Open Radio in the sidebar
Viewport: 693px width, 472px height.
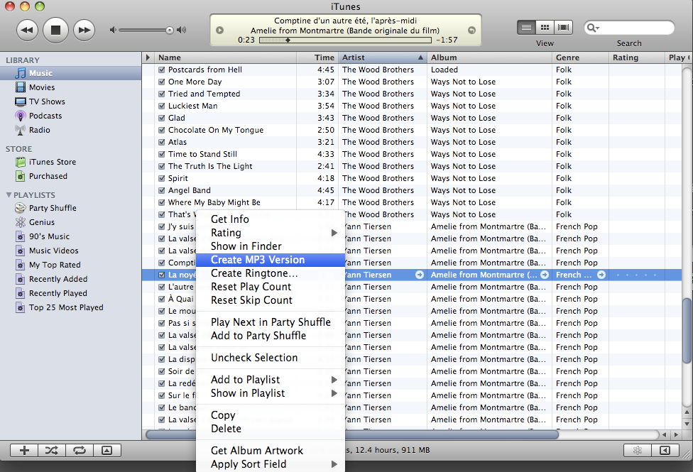point(71,130)
